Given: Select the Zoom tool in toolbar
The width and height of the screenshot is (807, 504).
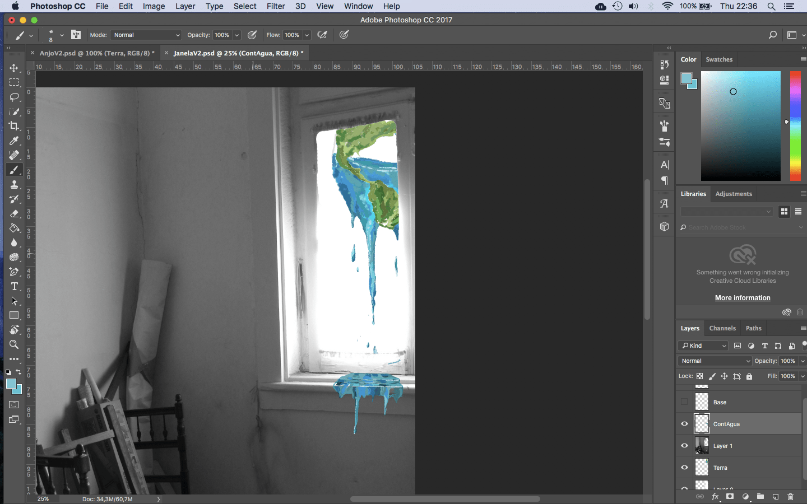Looking at the screenshot, I should click(14, 344).
